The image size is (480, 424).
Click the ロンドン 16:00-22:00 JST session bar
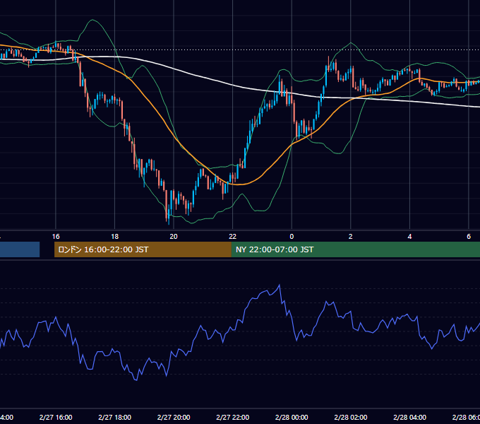143,249
